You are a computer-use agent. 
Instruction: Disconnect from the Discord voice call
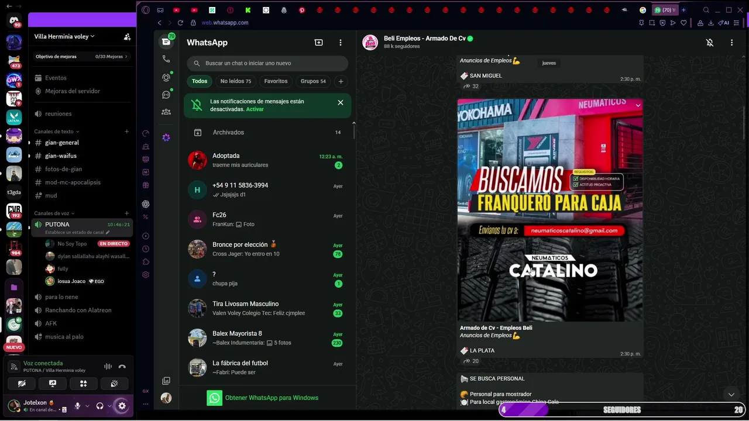click(x=122, y=367)
